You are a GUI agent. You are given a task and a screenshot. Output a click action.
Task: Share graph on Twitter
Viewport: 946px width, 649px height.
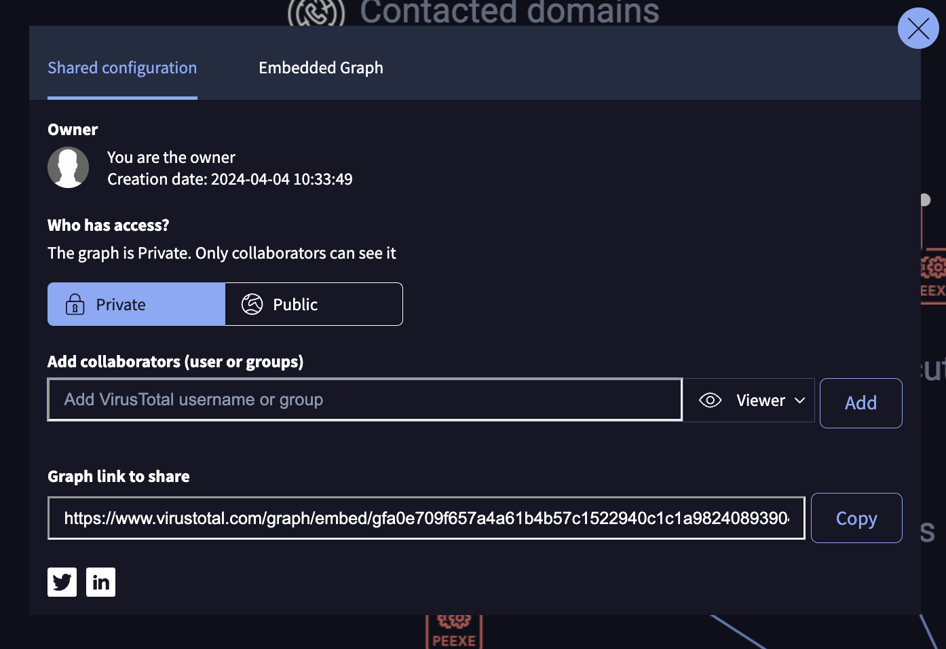[62, 582]
